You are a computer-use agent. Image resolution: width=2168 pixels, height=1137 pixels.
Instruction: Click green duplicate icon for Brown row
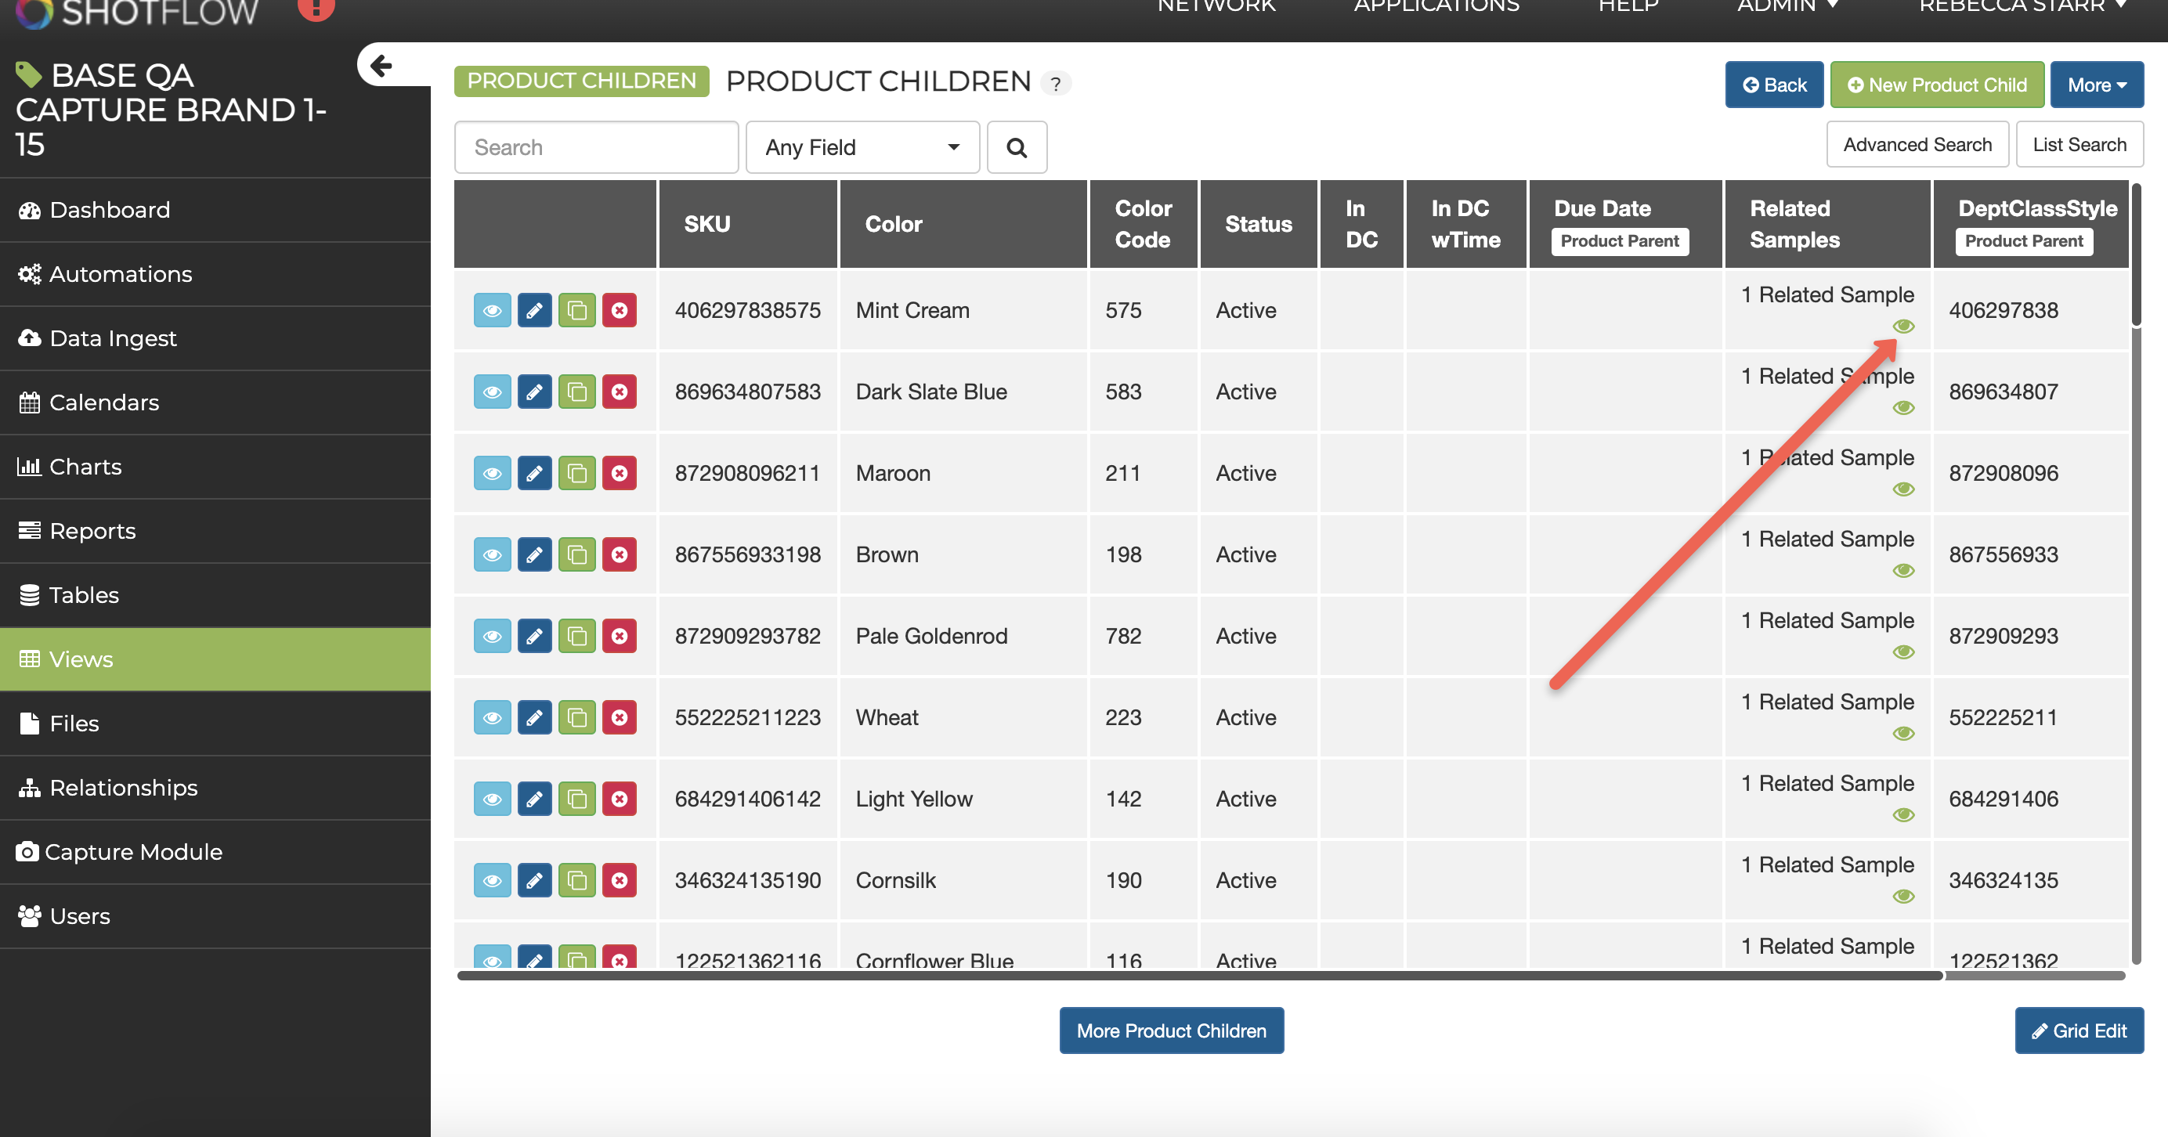(x=576, y=555)
